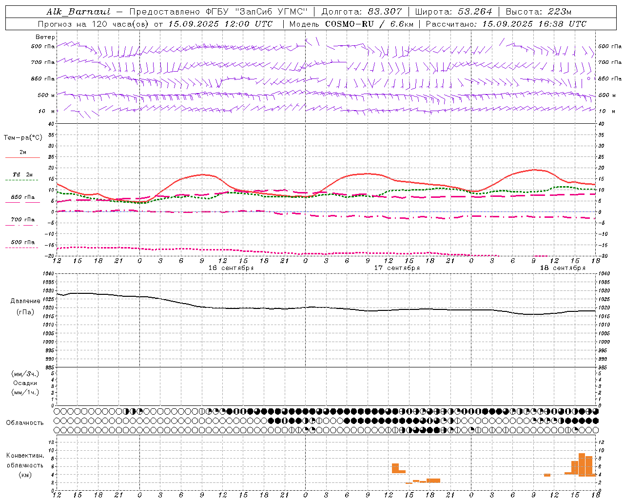Click the 'Тем-ра(°C)' temperature label
The width and height of the screenshot is (624, 499).
coord(23,138)
